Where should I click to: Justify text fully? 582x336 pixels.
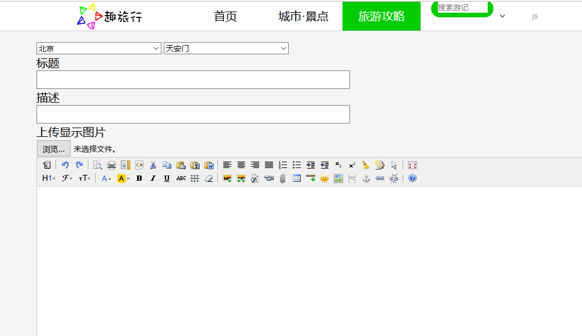click(269, 165)
